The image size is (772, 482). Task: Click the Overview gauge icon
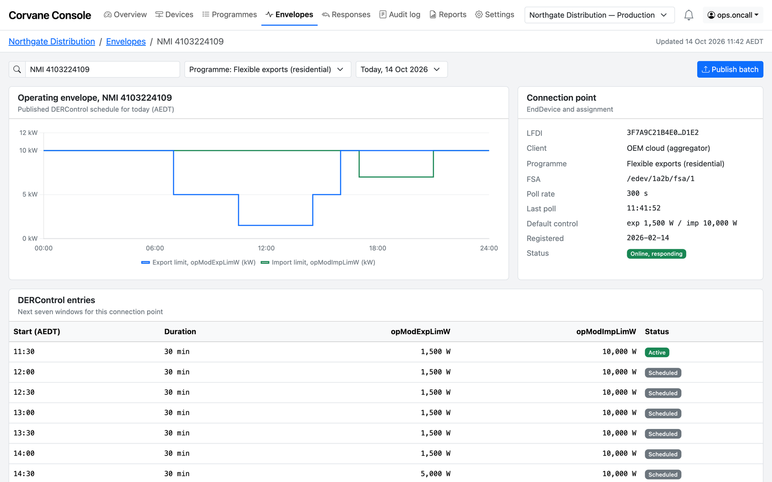click(108, 14)
